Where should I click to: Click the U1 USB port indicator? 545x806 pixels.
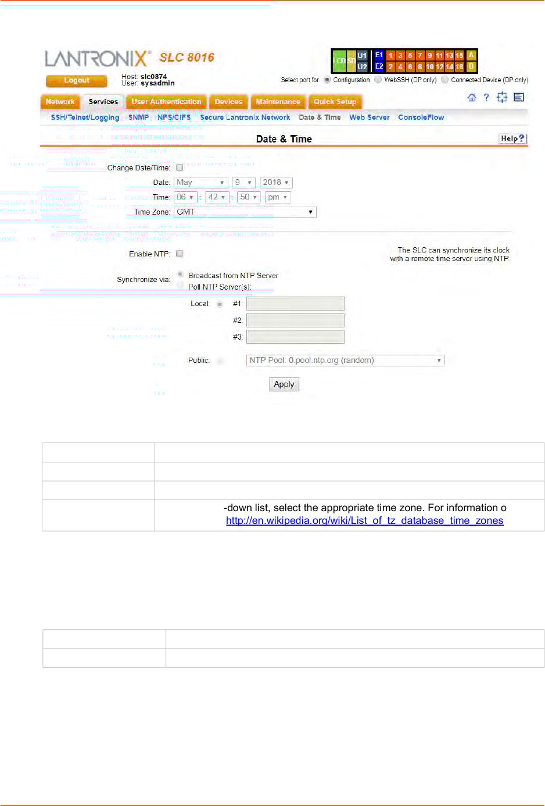click(x=362, y=55)
